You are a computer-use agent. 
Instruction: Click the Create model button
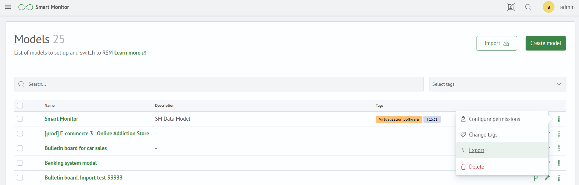pyautogui.click(x=546, y=43)
